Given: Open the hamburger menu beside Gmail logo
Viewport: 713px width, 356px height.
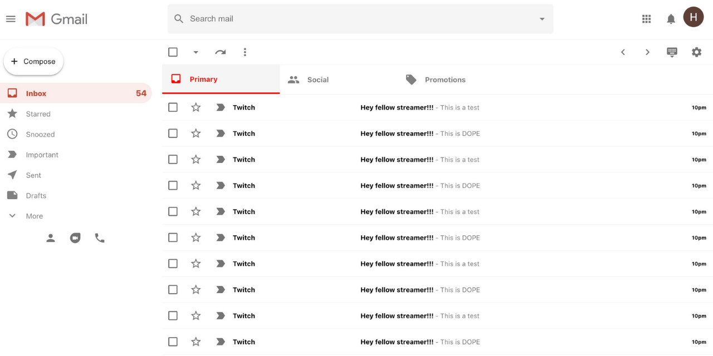Looking at the screenshot, I should click(10, 18).
